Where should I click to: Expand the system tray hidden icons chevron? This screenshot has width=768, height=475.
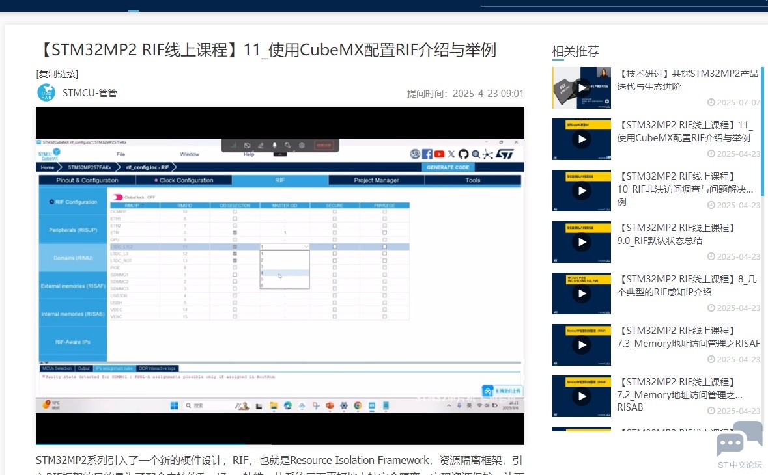pyautogui.click(x=449, y=405)
